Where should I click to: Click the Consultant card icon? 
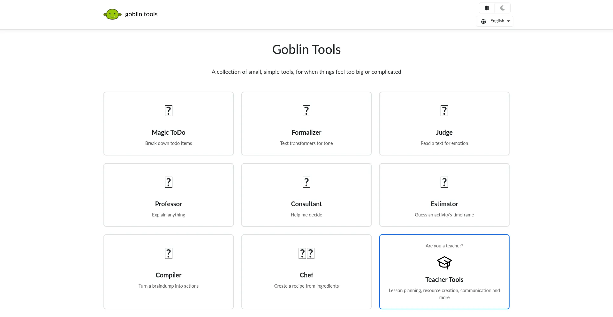[306, 182]
